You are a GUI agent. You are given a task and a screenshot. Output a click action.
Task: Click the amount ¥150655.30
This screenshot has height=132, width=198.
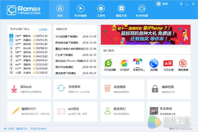[40, 52]
